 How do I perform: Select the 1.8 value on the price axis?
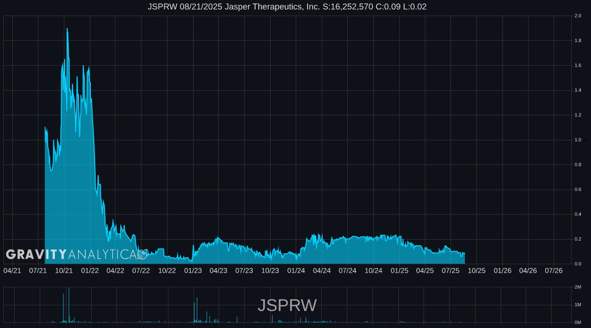[578, 41]
